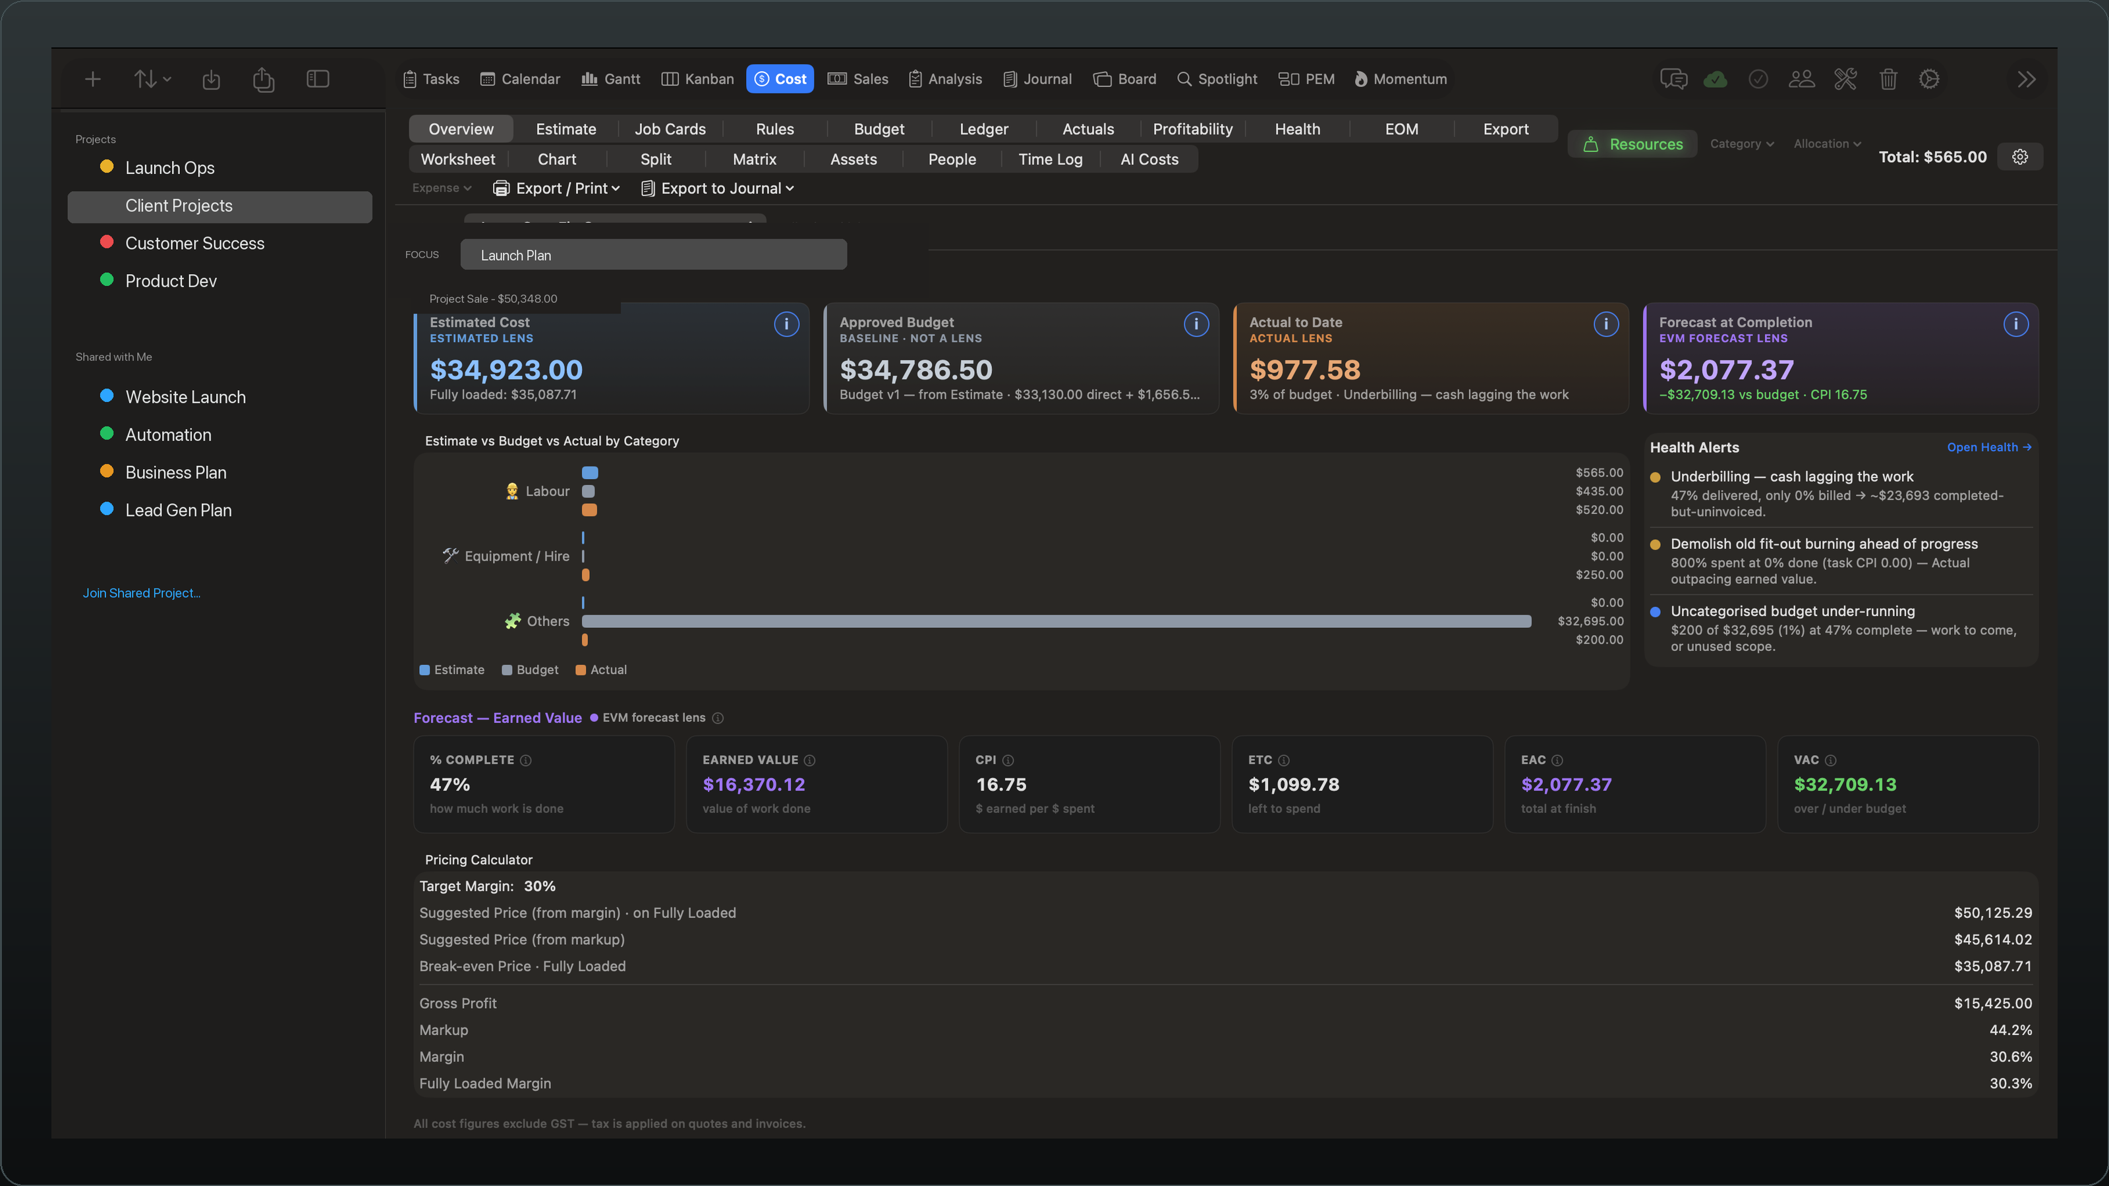Click info icon beside CPI label
The height and width of the screenshot is (1186, 2109).
[x=1008, y=760]
